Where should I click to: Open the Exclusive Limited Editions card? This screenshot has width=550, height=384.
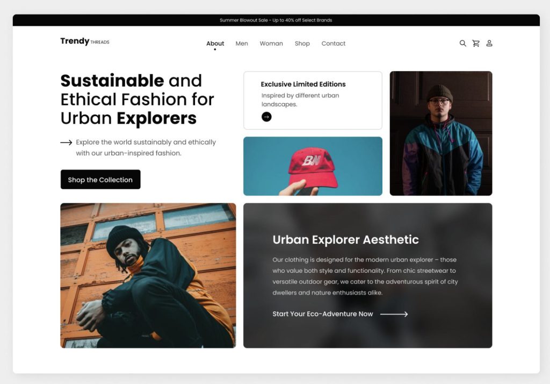pyautogui.click(x=313, y=101)
